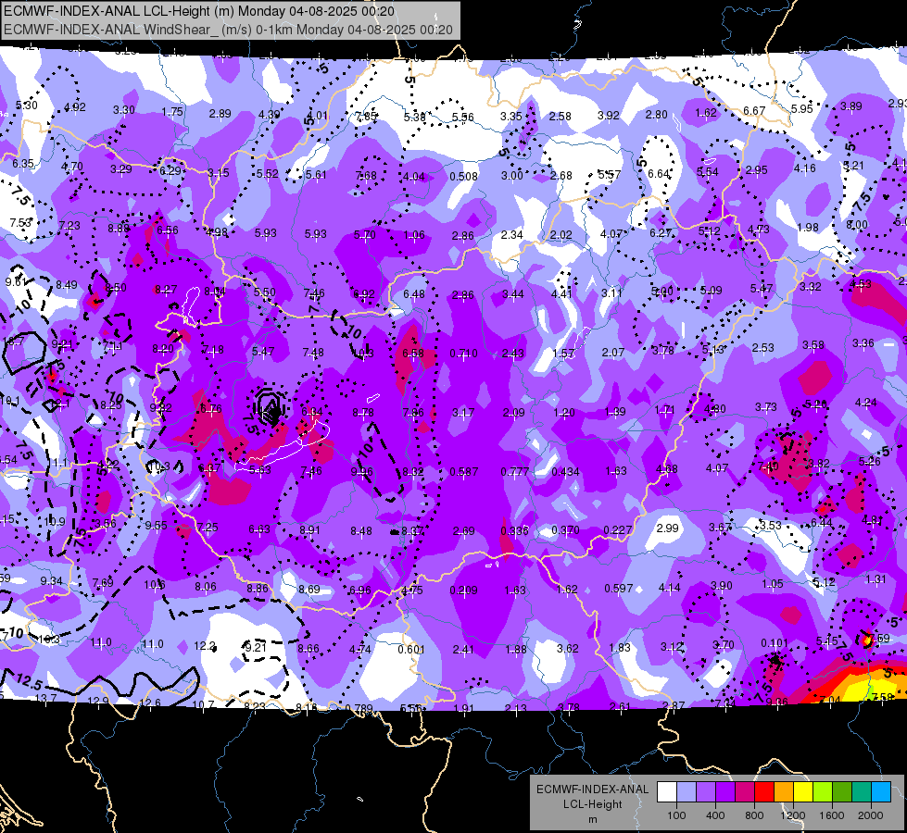
Task: Click the legend tick label 1600
Action: tap(832, 815)
